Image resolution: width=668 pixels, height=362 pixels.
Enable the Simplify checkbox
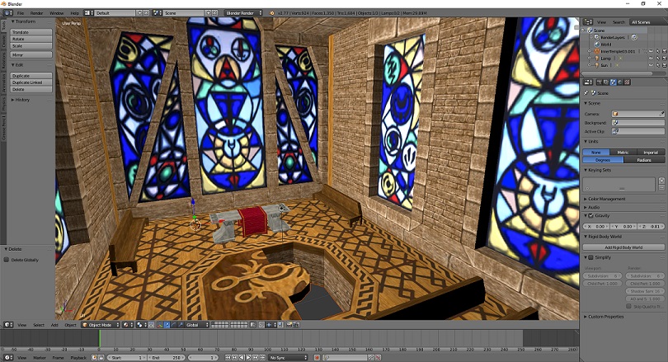pyautogui.click(x=590, y=257)
